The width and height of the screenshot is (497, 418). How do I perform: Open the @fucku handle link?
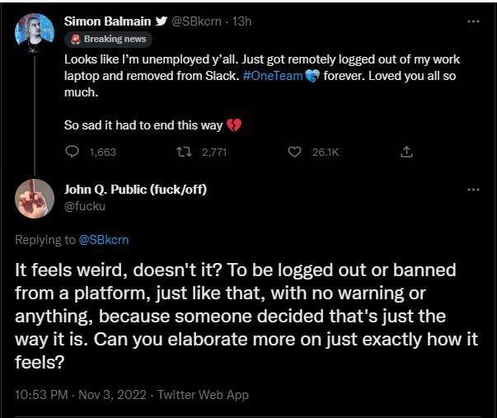pos(85,206)
